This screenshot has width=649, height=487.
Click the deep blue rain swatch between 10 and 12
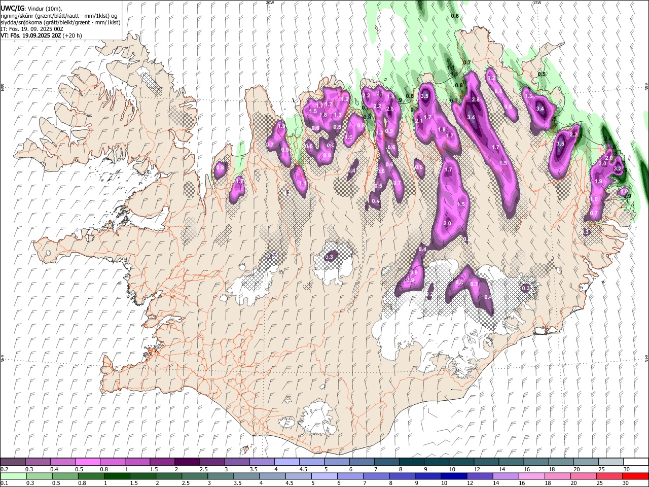[453, 476]
